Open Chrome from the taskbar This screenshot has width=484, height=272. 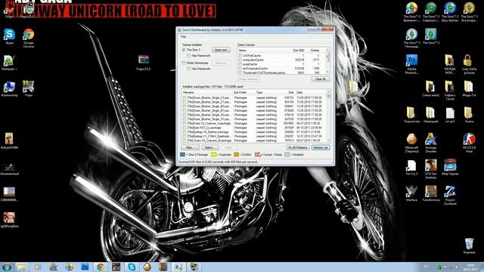[101, 267]
